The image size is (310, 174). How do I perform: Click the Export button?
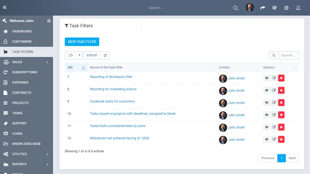(92, 55)
